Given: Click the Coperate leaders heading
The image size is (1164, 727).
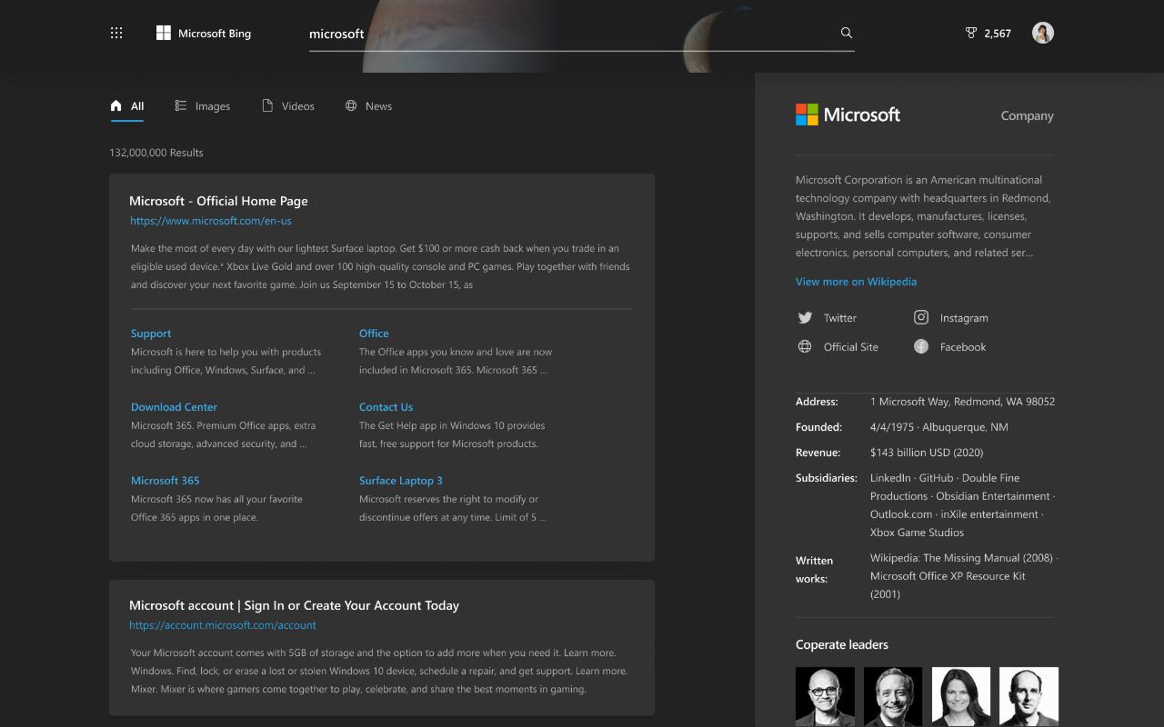Looking at the screenshot, I should tap(842, 645).
